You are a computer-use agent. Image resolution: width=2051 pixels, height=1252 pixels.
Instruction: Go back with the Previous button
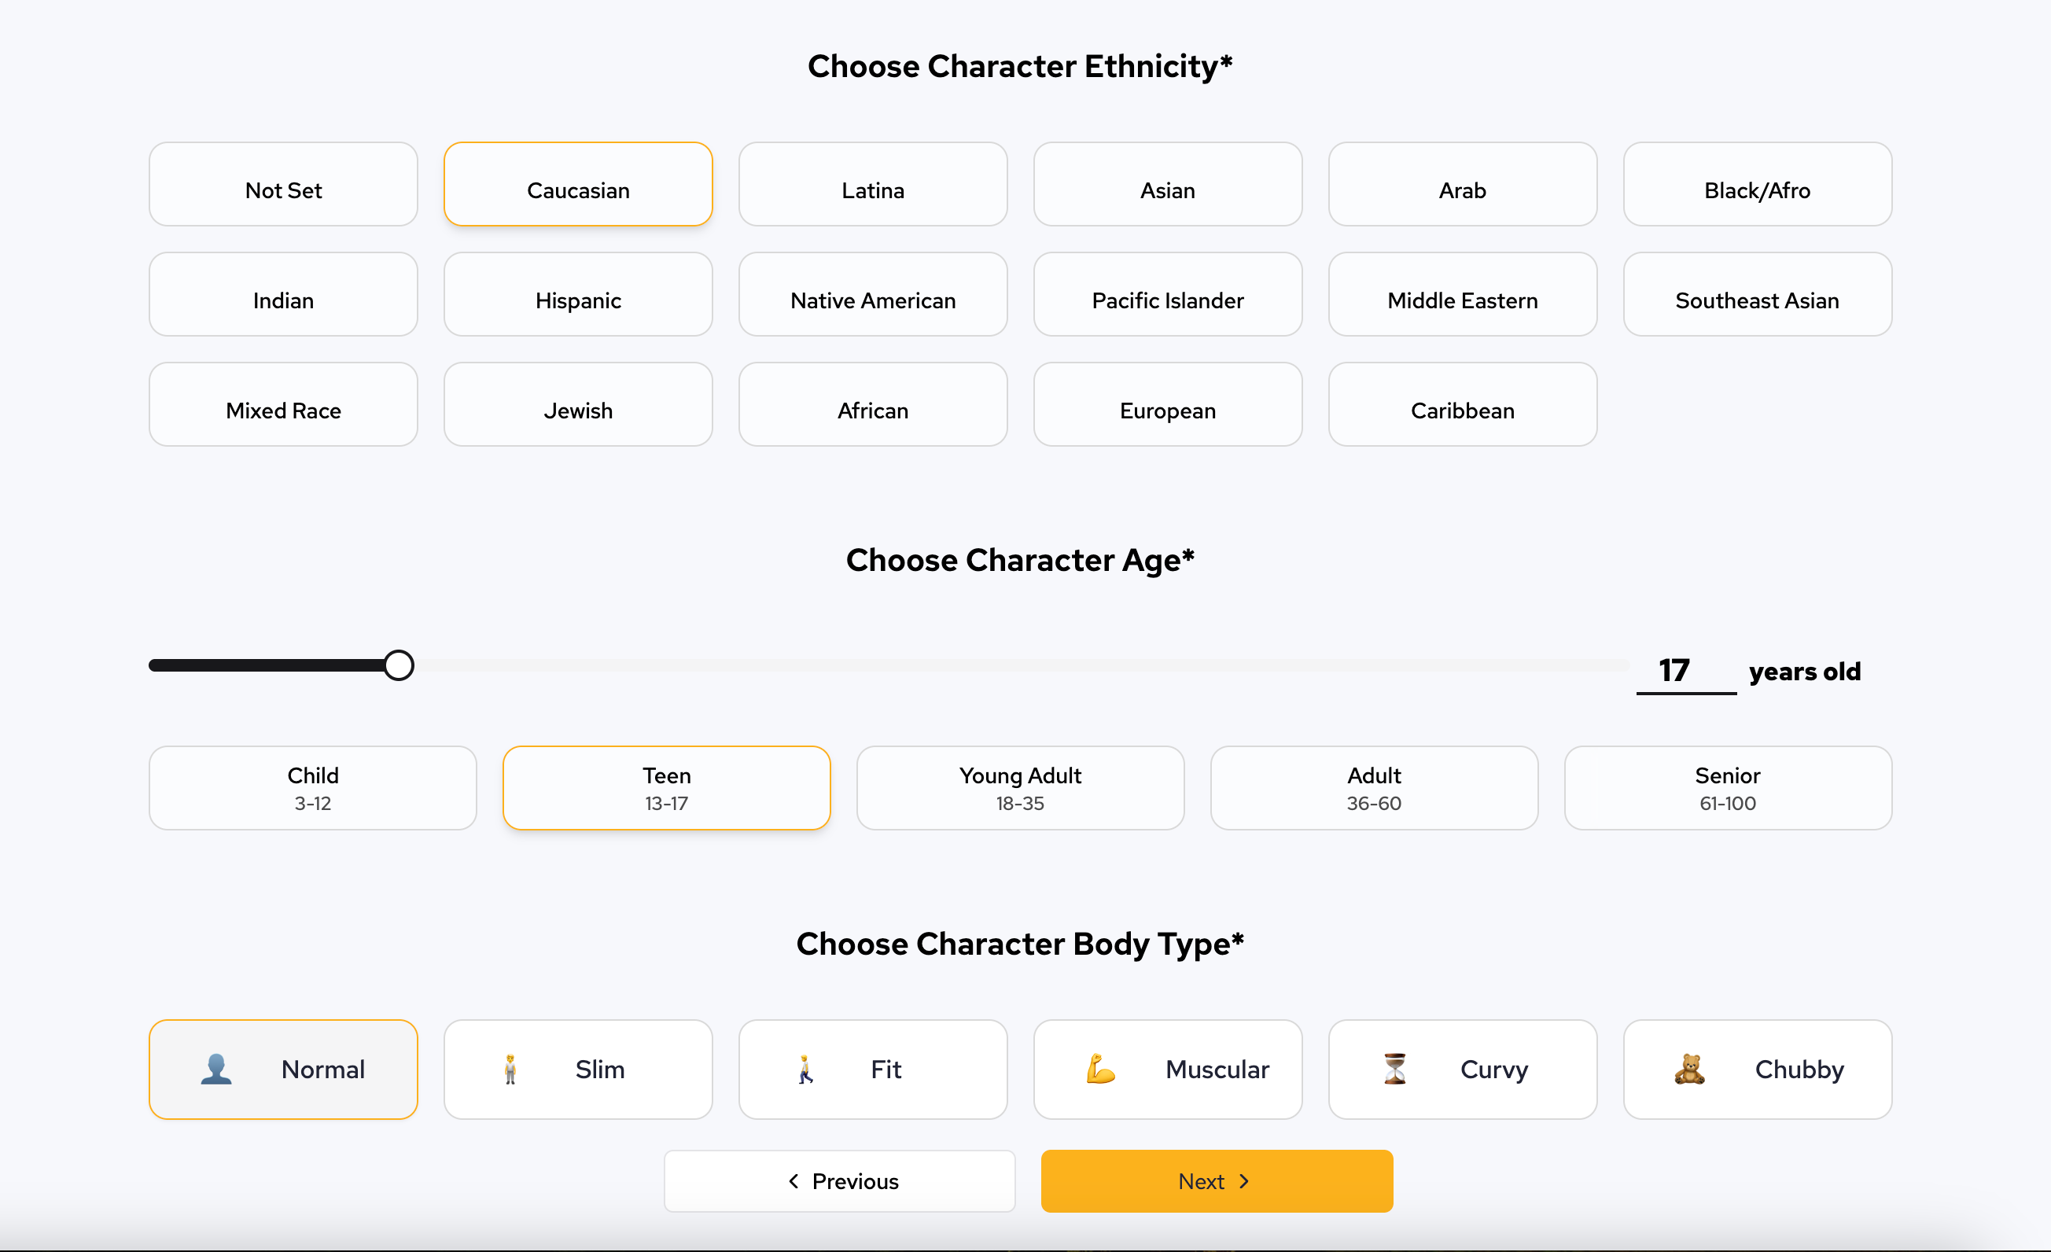coord(839,1181)
